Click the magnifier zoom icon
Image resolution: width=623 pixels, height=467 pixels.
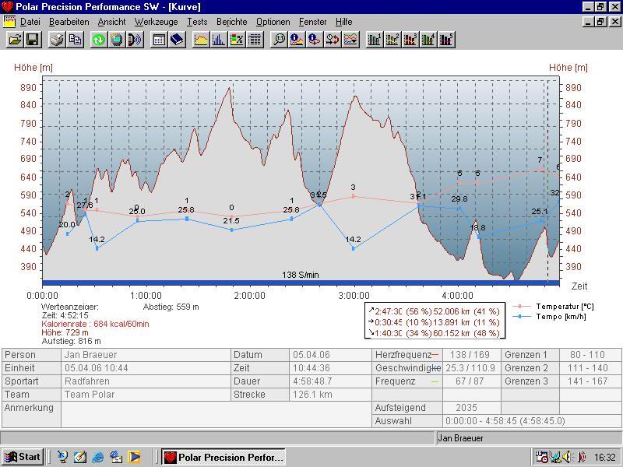click(279, 39)
